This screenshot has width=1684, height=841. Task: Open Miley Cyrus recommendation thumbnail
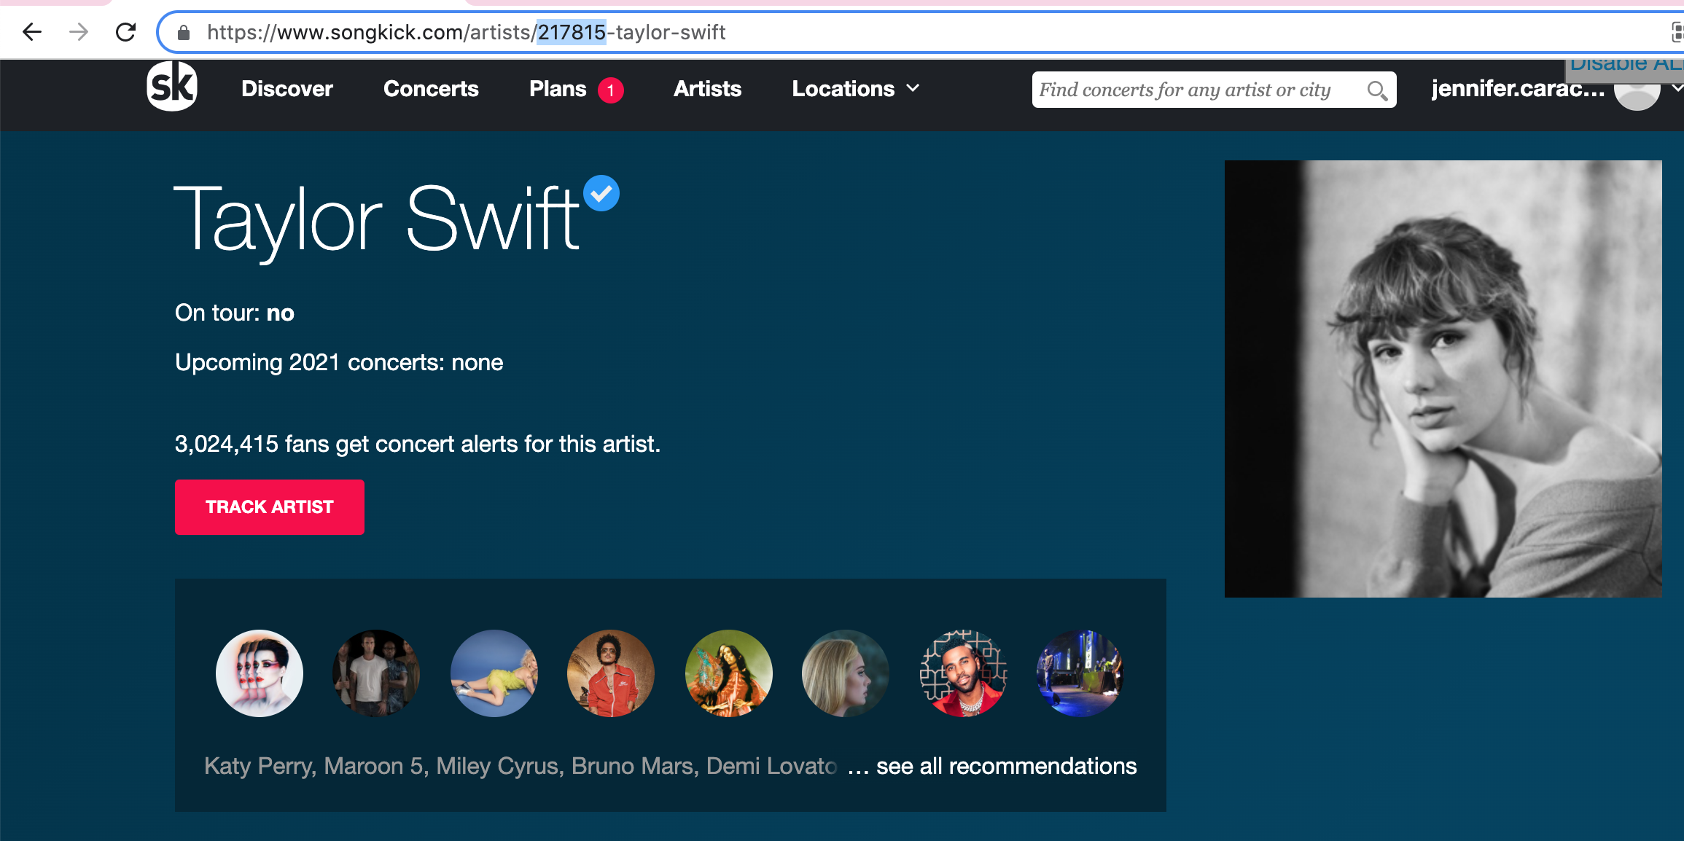pyautogui.click(x=494, y=673)
